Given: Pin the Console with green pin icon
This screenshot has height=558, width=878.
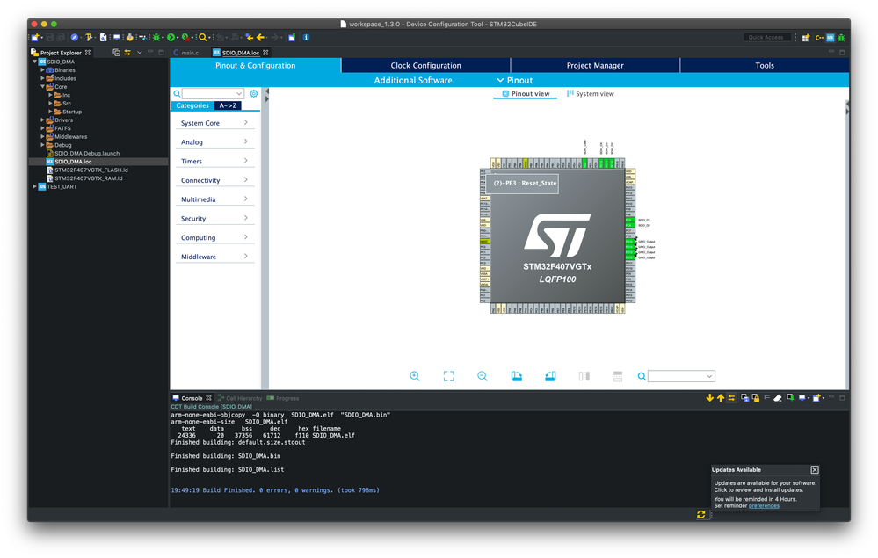Looking at the screenshot, I should [x=790, y=398].
